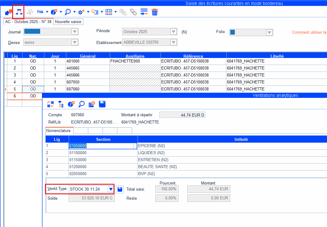327x227 pixels.
Task: Click the trash delete icon in toolbar
Action: pos(155,12)
